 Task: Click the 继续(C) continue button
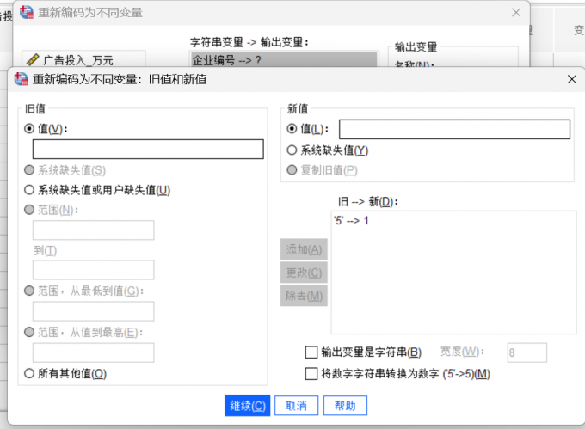pyautogui.click(x=248, y=406)
